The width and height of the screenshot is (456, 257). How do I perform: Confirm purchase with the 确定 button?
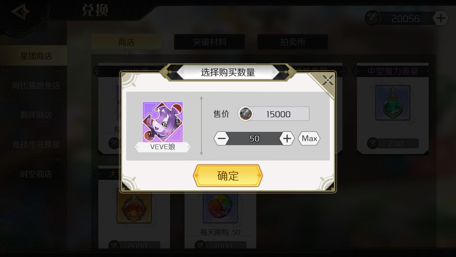coord(228,175)
